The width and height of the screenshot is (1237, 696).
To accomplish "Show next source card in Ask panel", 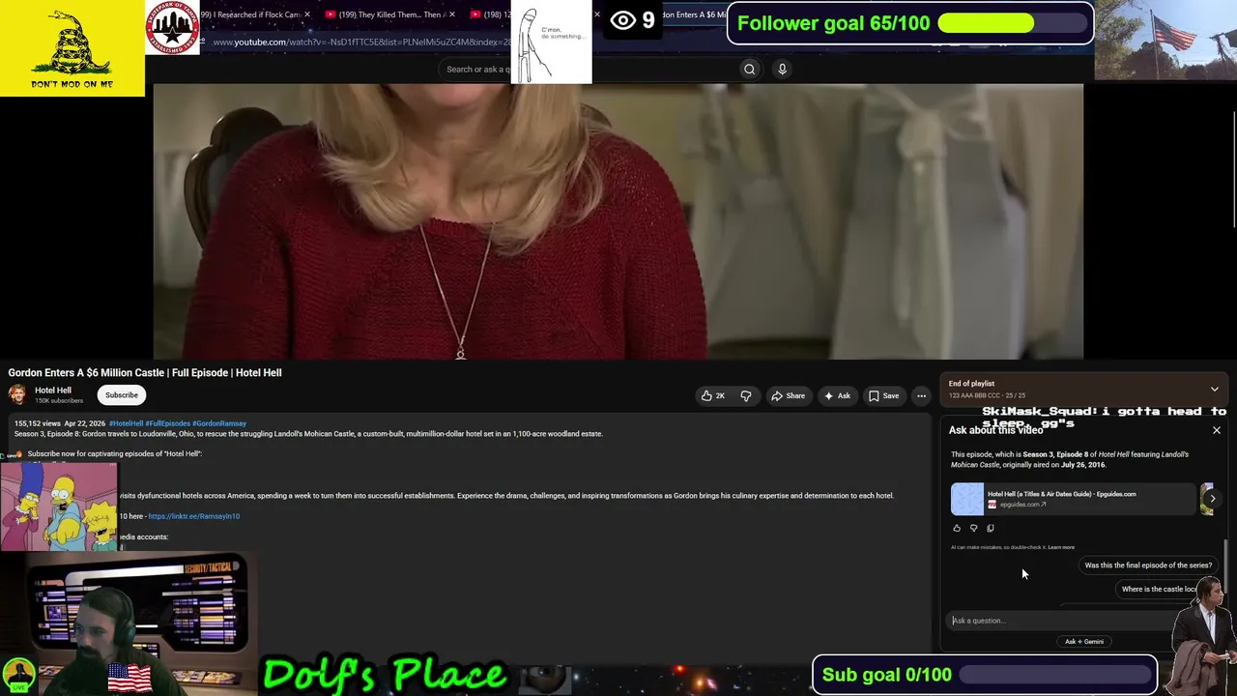I will click(1212, 499).
